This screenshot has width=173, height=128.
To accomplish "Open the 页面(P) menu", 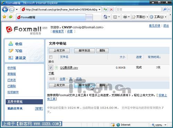I will coord(140,17).
